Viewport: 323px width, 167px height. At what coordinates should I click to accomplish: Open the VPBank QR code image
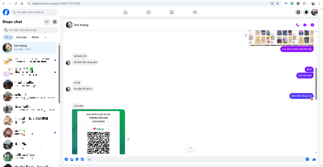pyautogui.click(x=98, y=132)
